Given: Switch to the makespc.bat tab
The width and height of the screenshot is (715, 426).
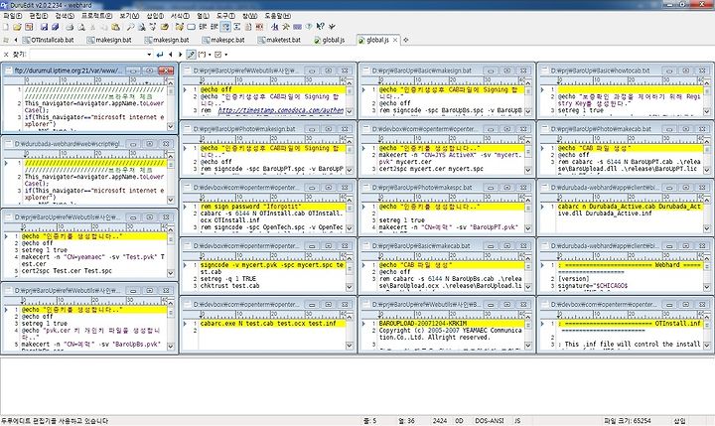Looking at the screenshot, I should coord(223,40).
